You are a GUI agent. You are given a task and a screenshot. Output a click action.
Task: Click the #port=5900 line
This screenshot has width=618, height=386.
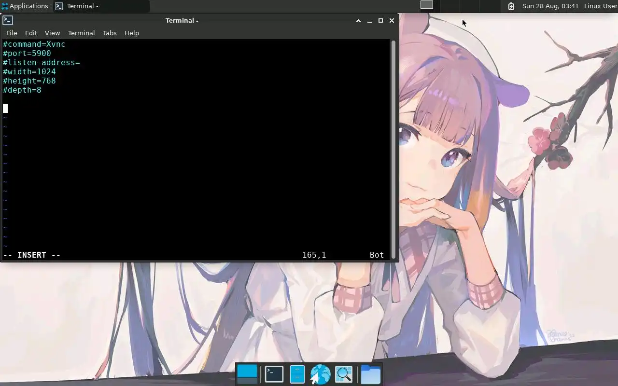click(27, 54)
